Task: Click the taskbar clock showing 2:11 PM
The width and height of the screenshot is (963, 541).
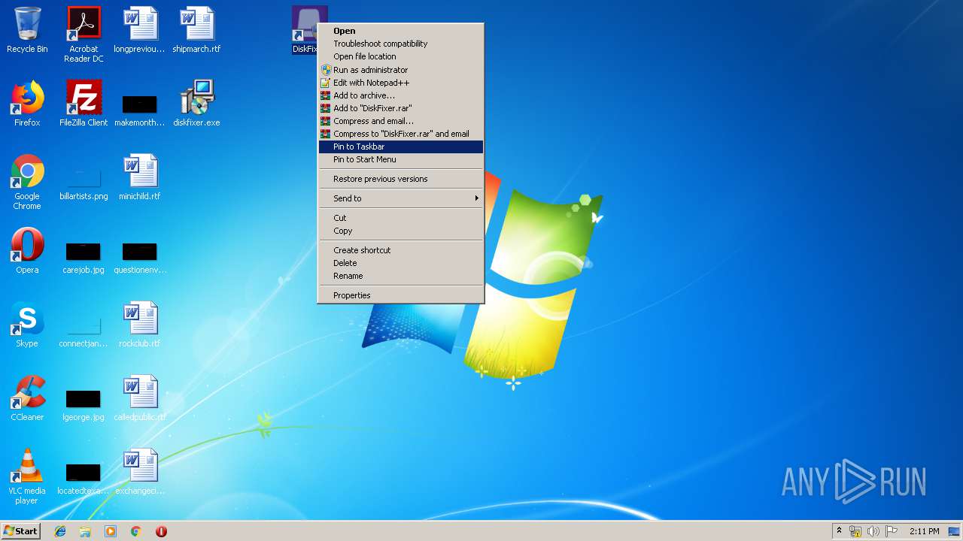Action: [x=924, y=531]
